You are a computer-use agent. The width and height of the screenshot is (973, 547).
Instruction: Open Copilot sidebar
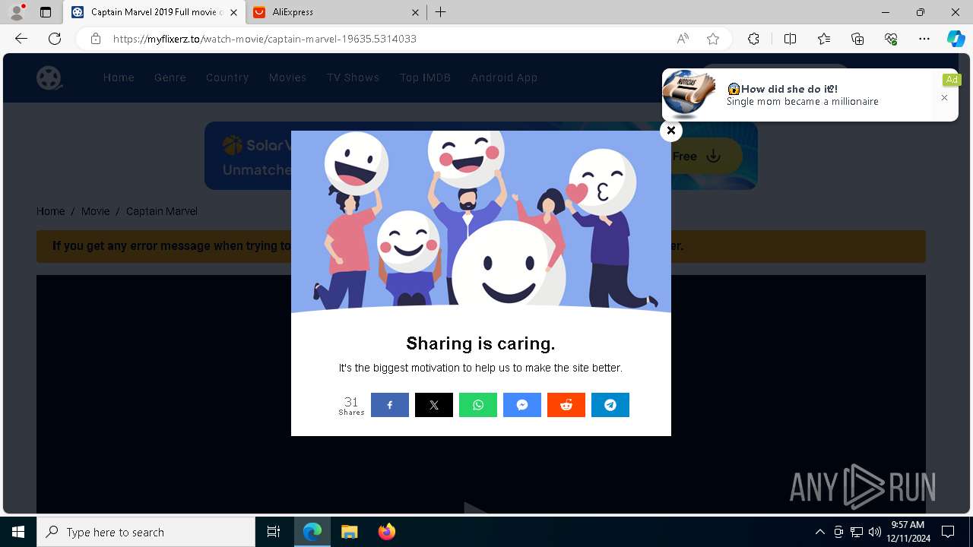[x=956, y=39]
